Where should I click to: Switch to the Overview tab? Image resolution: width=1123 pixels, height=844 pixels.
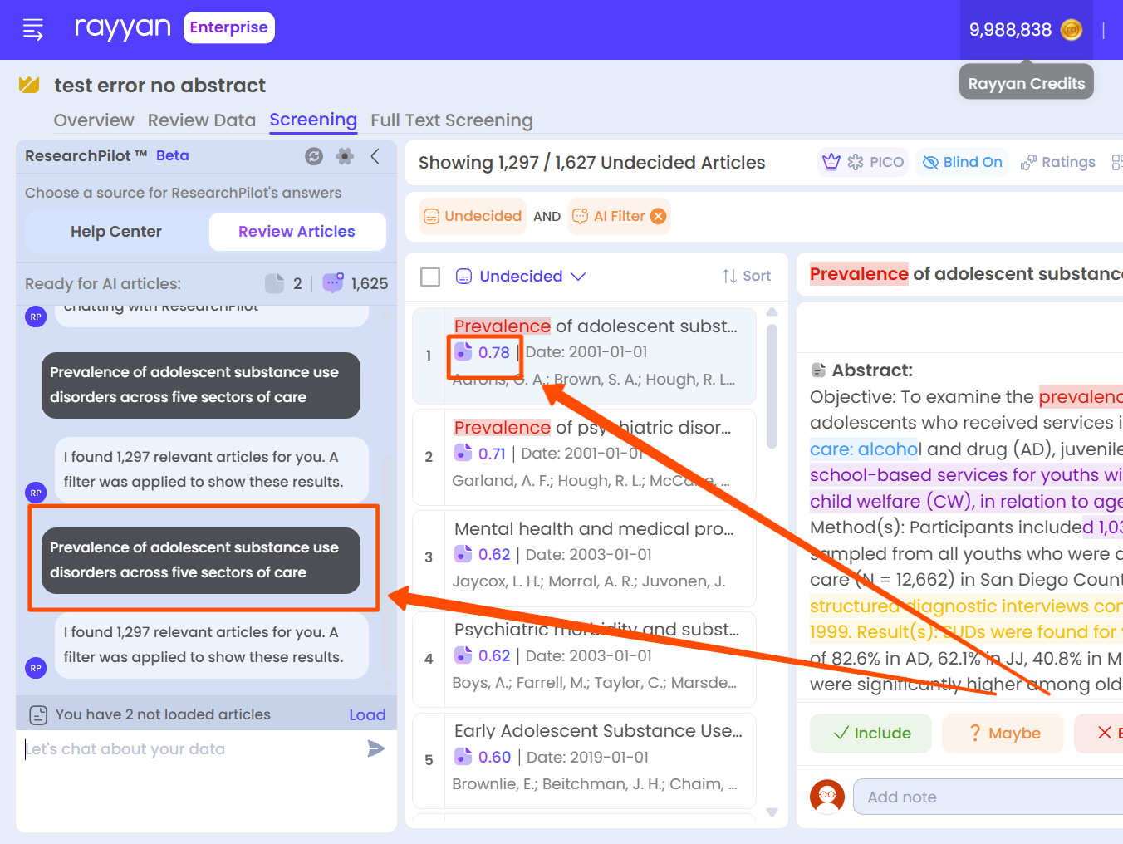point(94,120)
